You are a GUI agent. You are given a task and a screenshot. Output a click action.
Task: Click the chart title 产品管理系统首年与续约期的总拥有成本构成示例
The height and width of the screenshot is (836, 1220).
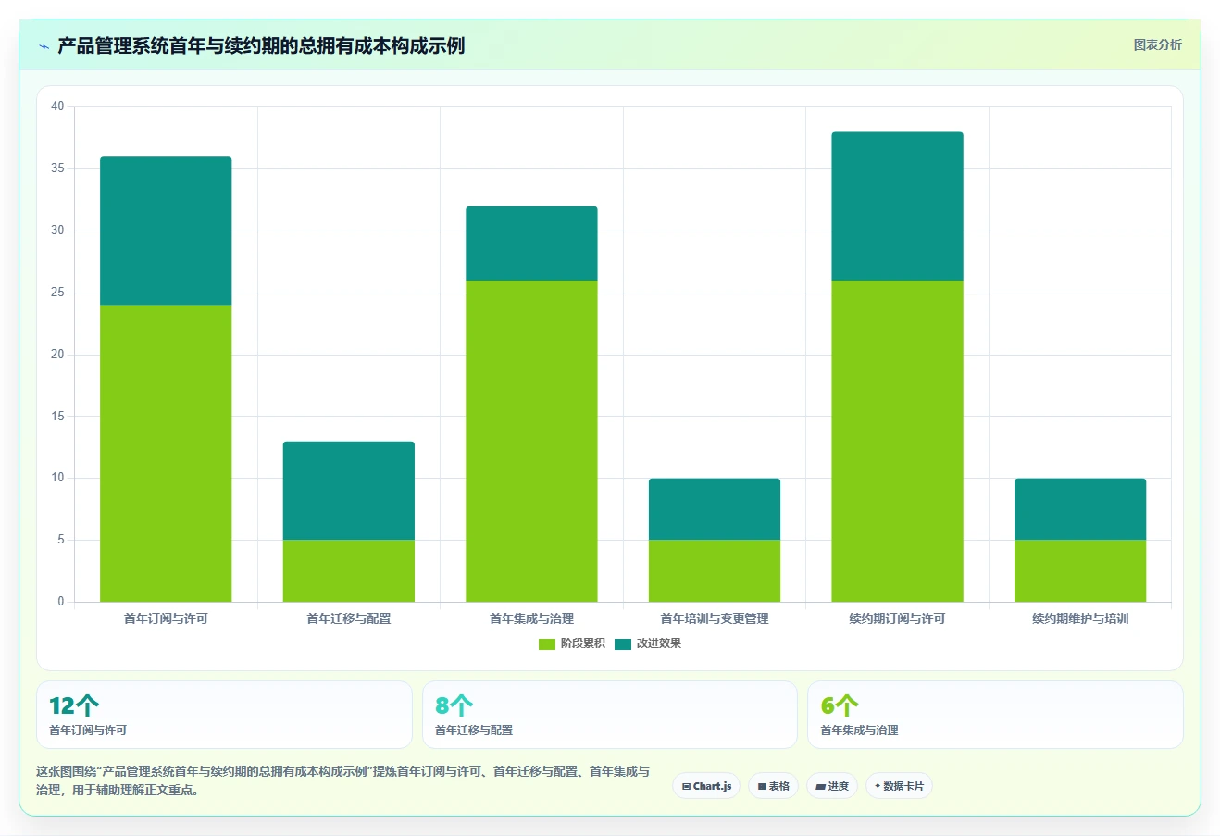[x=261, y=45]
